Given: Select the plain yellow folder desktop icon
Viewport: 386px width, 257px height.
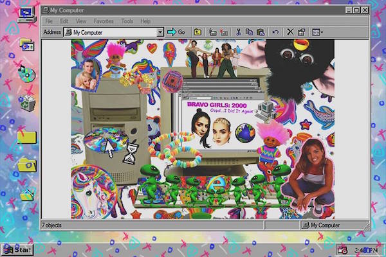Looking at the screenshot, I should [27, 137].
